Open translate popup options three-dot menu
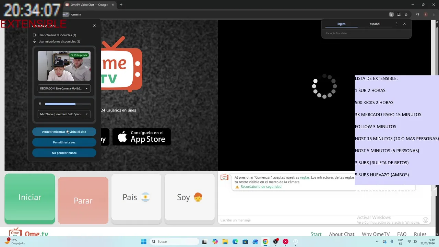 click(397, 24)
